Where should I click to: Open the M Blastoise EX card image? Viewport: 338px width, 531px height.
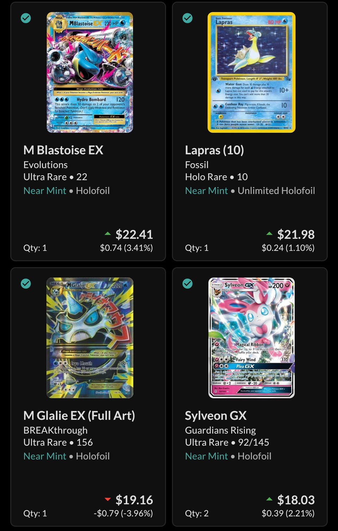click(90, 72)
